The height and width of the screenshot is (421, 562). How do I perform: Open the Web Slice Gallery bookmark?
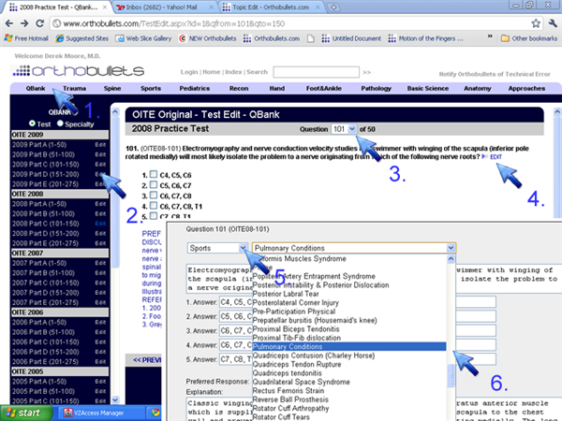tap(143, 38)
